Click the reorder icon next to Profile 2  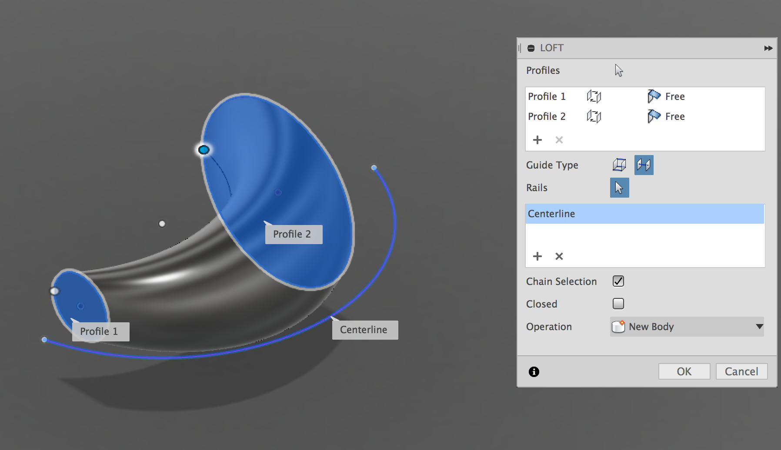[594, 116]
